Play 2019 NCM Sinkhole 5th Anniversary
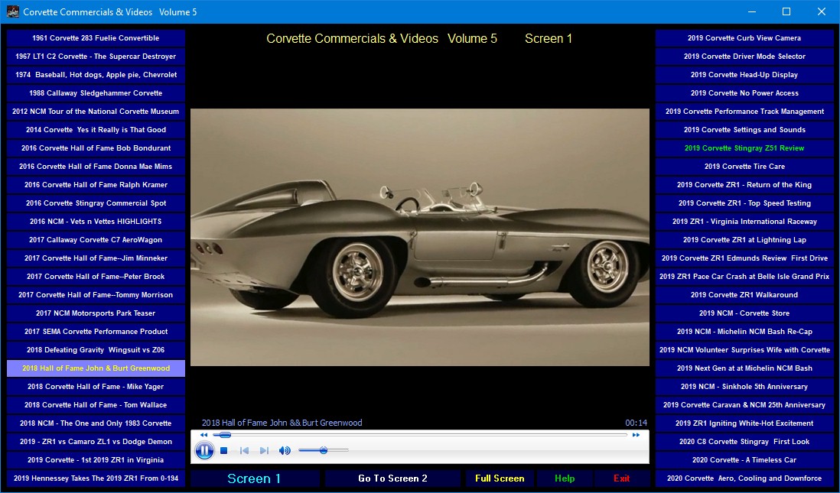The height and width of the screenshot is (493, 840). tap(744, 387)
